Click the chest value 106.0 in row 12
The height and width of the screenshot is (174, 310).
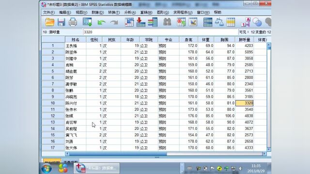pyautogui.click(x=225, y=116)
